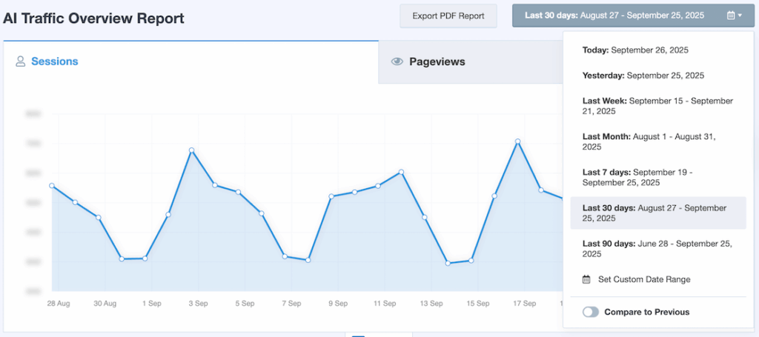759x337 pixels.
Task: Switch to the Pageviews tab
Action: click(x=437, y=62)
